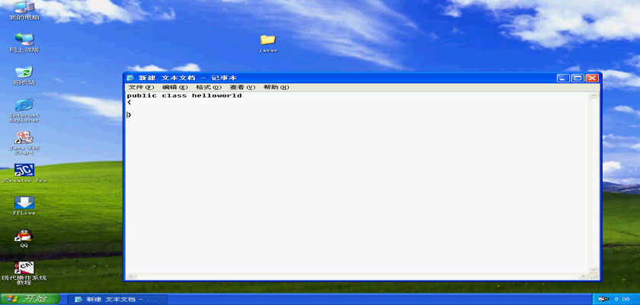
Task: Launch Java Web Start shortcut
Action: [x=24, y=143]
